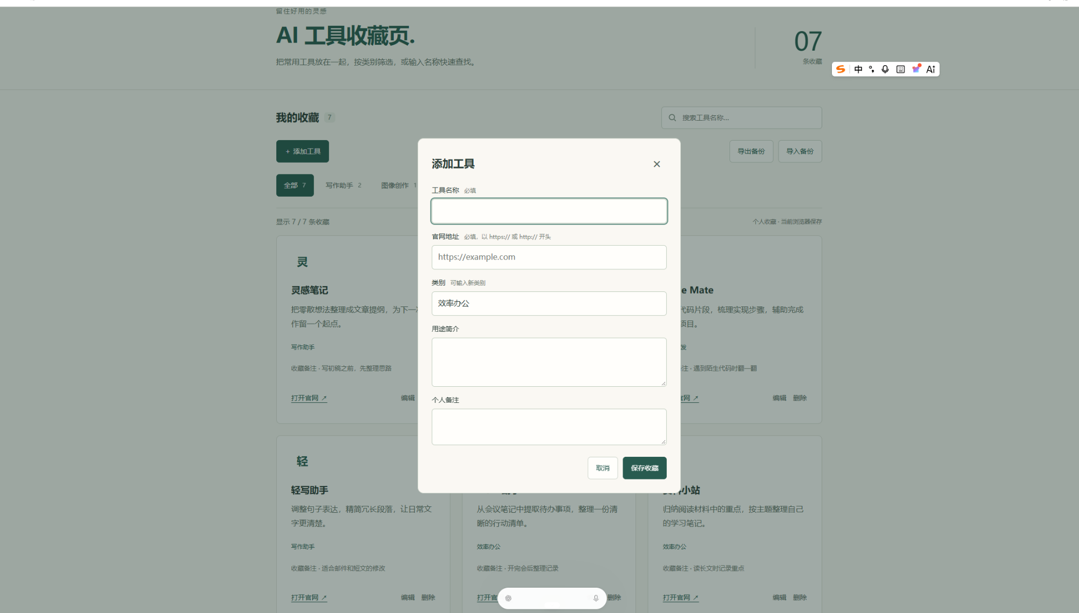Click the 个人备注 text area

click(549, 427)
